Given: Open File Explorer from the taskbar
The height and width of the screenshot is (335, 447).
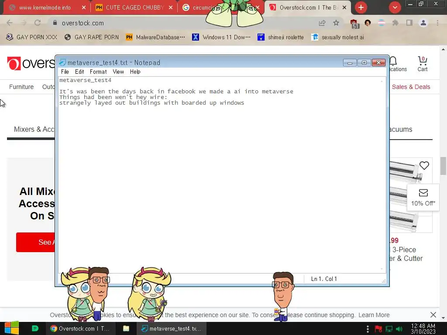Looking at the screenshot, I should [x=126, y=328].
